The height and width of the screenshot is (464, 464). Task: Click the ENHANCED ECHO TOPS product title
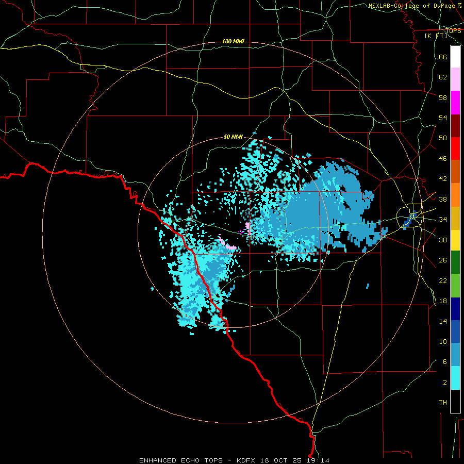(181, 460)
